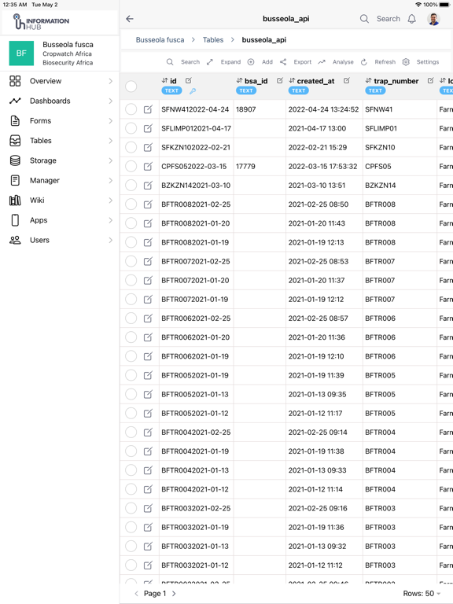Edit row SFNW412022-04-24
This screenshot has height=604, width=453.
click(148, 109)
